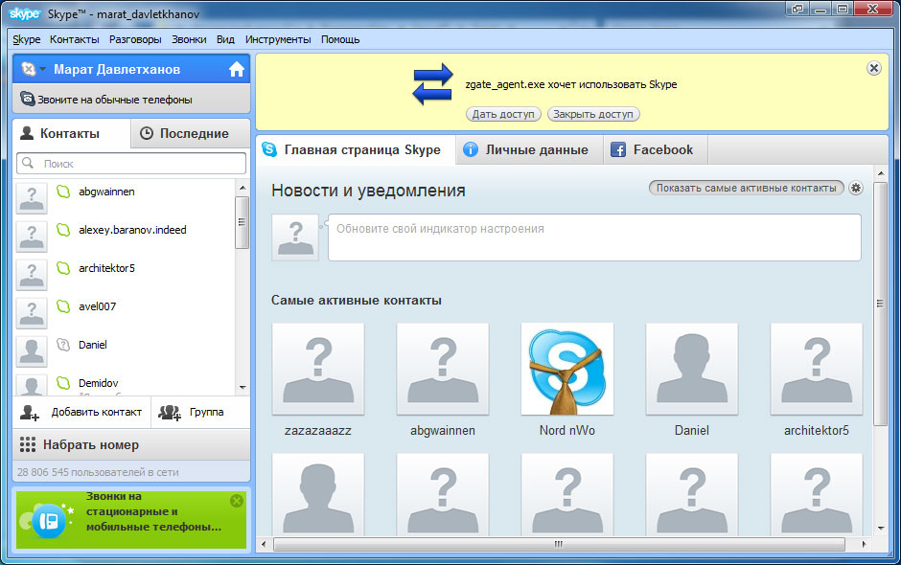Click Показать самые активные контакты button
The width and height of the screenshot is (901, 565).
[x=747, y=188]
